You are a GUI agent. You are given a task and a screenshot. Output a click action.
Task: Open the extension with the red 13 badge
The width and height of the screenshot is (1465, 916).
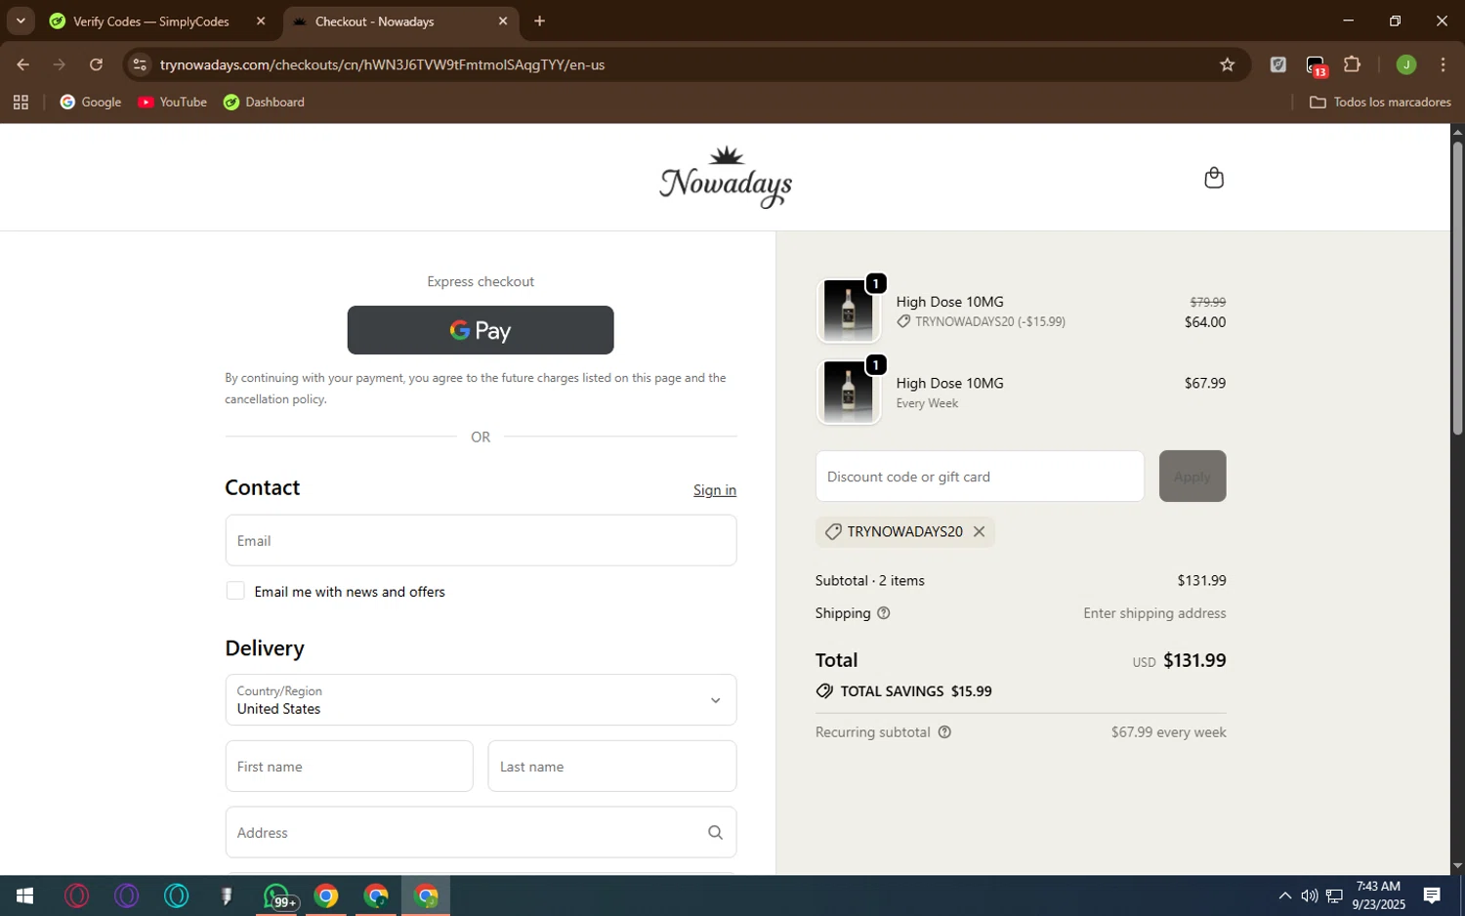tap(1316, 66)
